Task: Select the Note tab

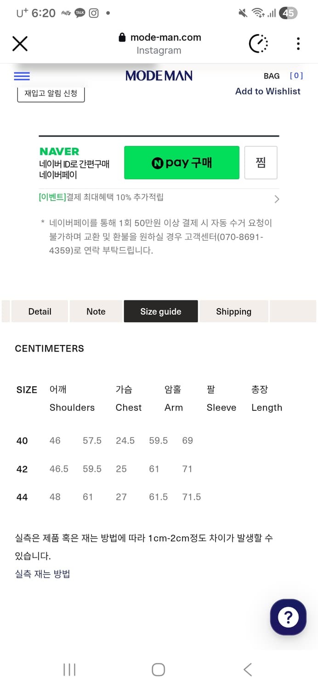Action: pyautogui.click(x=96, y=311)
